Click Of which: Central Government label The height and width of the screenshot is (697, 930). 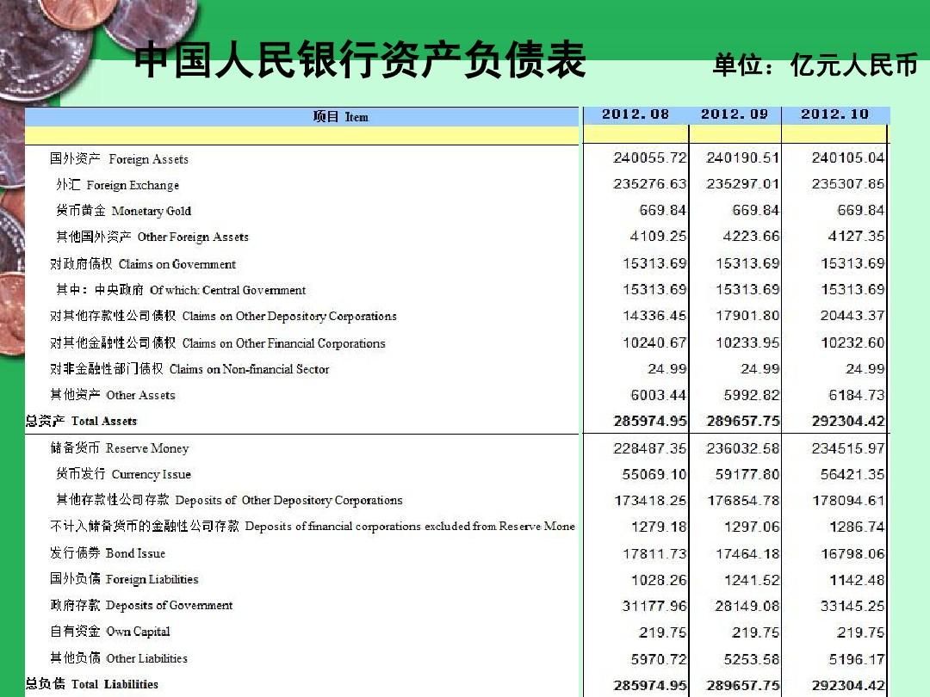tap(181, 290)
